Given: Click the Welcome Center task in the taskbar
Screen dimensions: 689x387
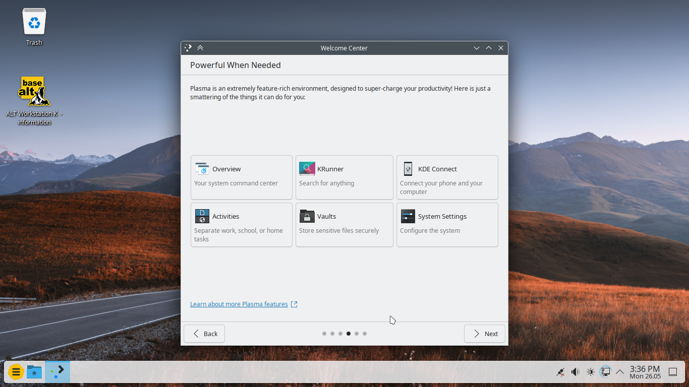Looking at the screenshot, I should tap(58, 372).
